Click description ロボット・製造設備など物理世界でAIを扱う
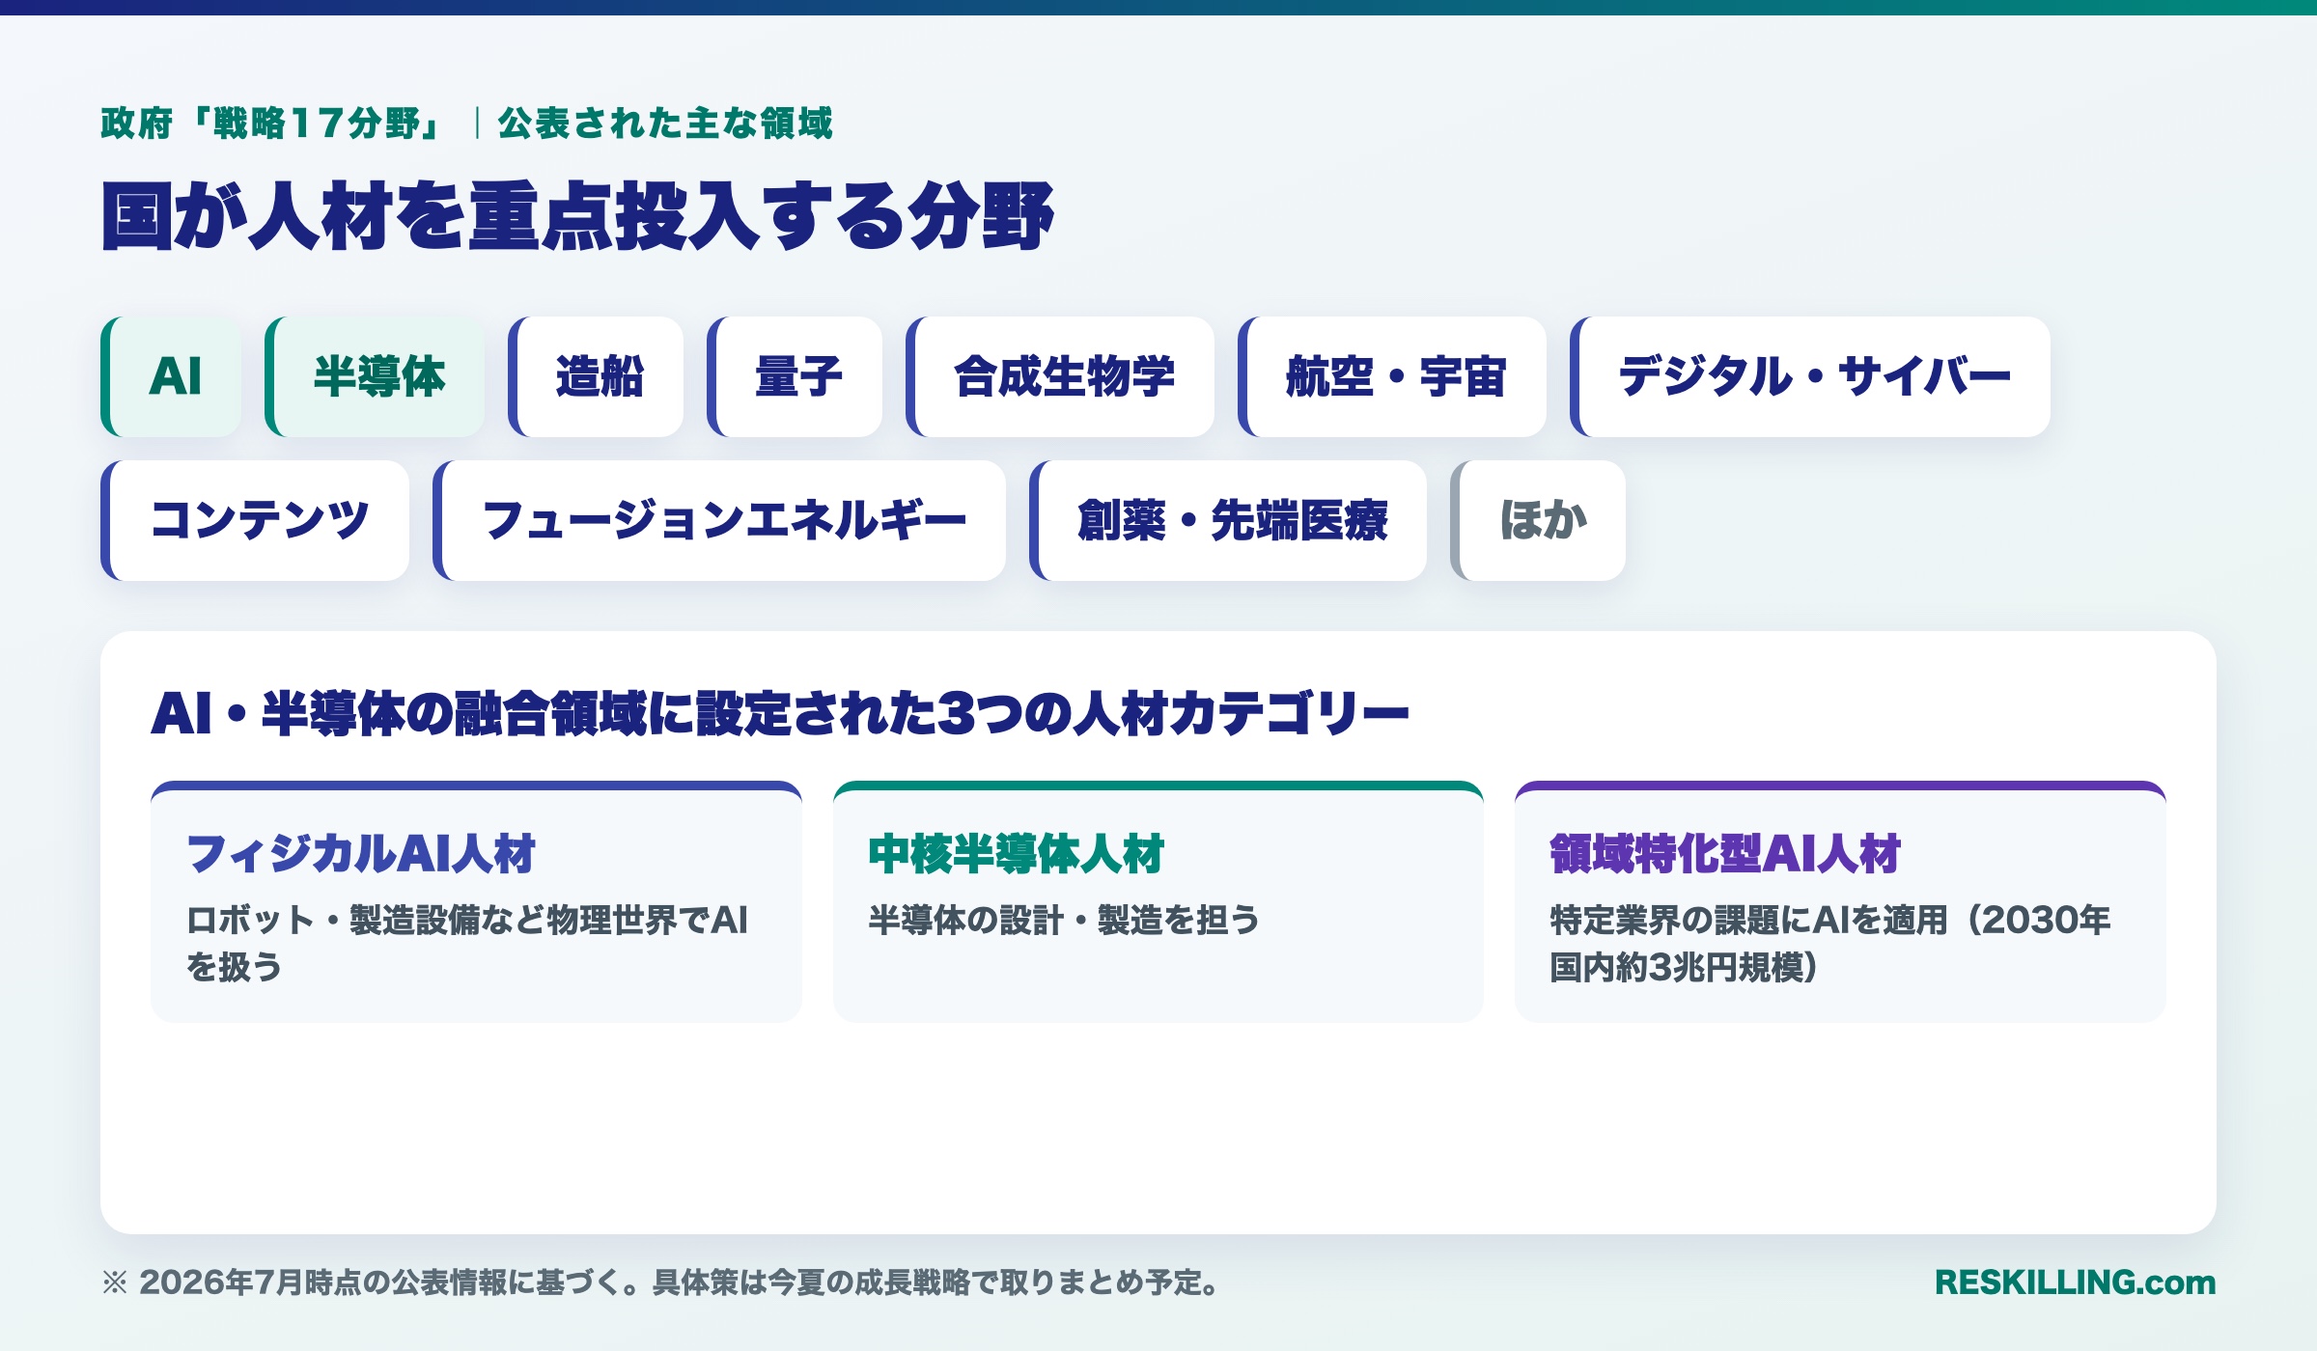The width and height of the screenshot is (2317, 1351). (x=467, y=943)
